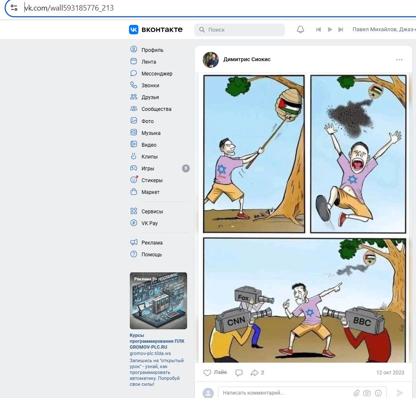
Task: Select Друзья in left menu
Action: tap(150, 97)
